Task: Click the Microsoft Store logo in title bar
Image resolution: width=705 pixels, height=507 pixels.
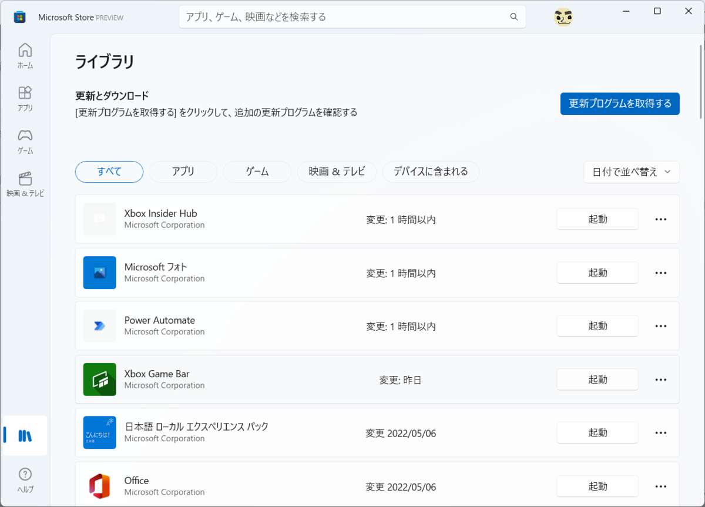Action: pos(20,17)
